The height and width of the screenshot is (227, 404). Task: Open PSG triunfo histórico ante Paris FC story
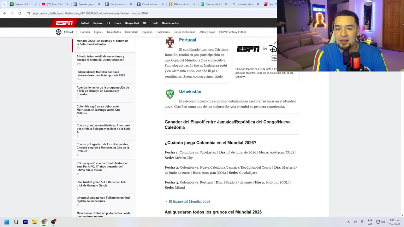[102, 166]
